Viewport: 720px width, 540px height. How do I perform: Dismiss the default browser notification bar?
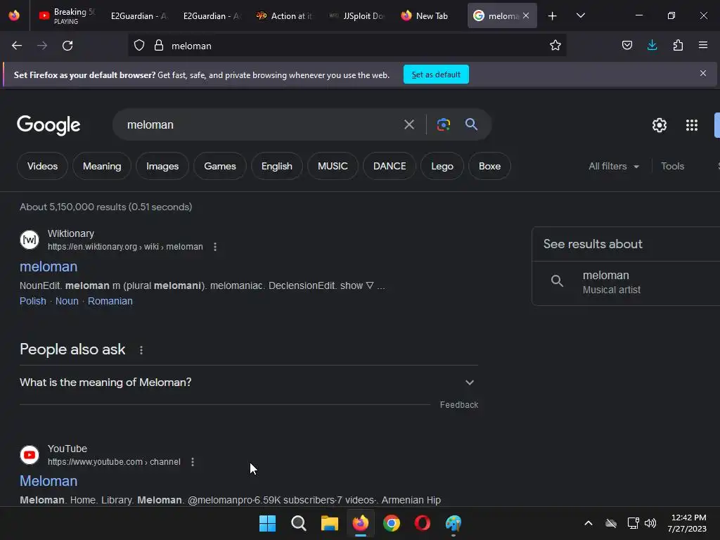pos(703,73)
